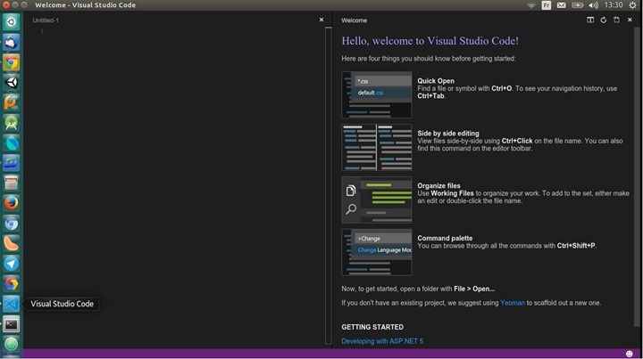
Task: Open the system gear menu in top panel
Action: (x=633, y=5)
